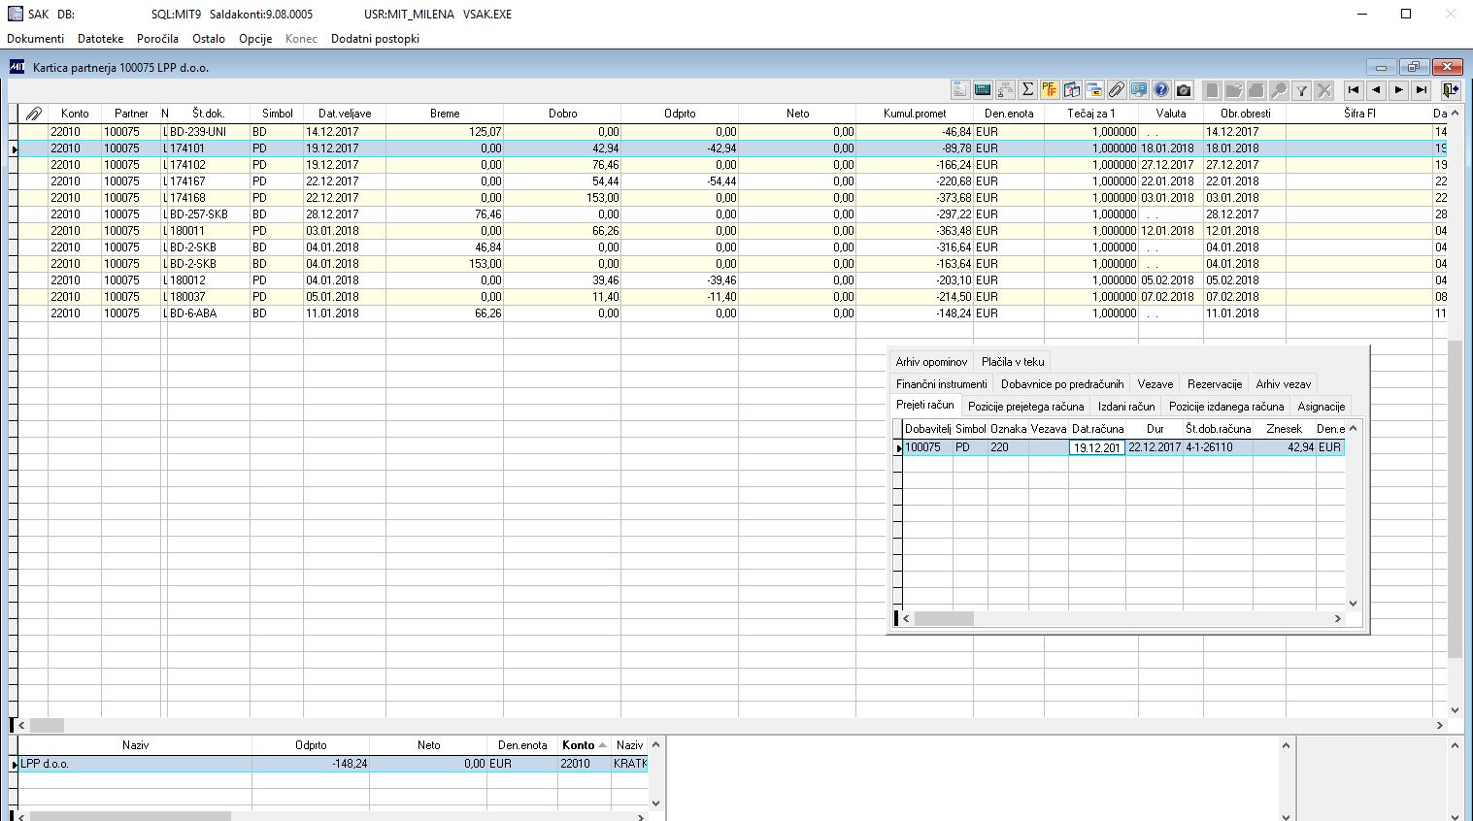The width and height of the screenshot is (1473, 821).
Task: Click the PF/IF toolbar icon
Action: pyautogui.click(x=1050, y=90)
